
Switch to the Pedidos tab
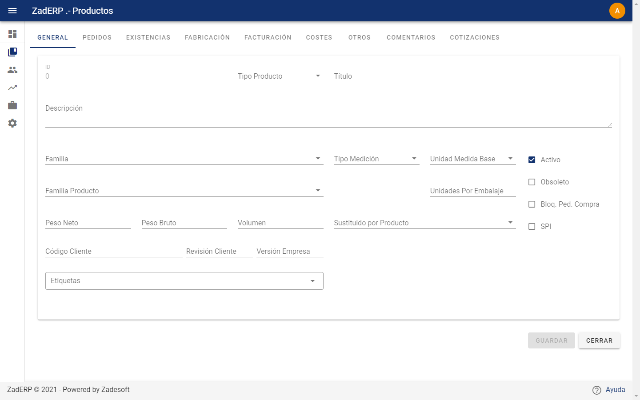click(97, 37)
